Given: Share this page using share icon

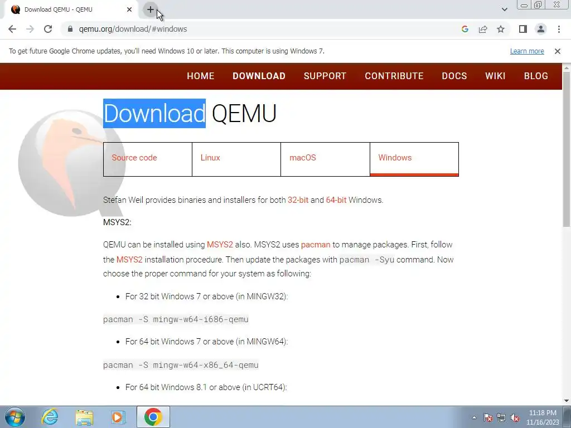Looking at the screenshot, I should point(483,29).
